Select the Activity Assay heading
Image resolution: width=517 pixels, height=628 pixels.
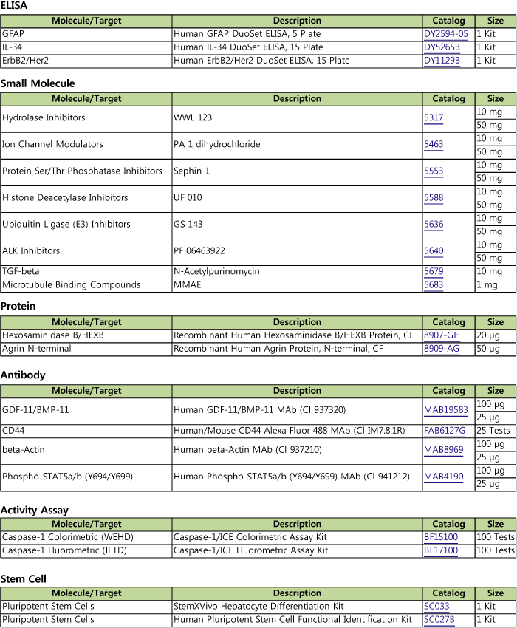(35, 510)
